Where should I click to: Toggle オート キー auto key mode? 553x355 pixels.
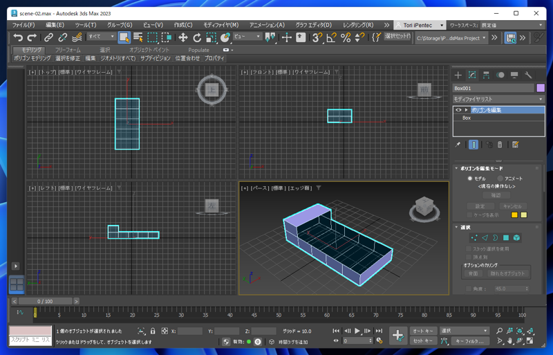(423, 331)
